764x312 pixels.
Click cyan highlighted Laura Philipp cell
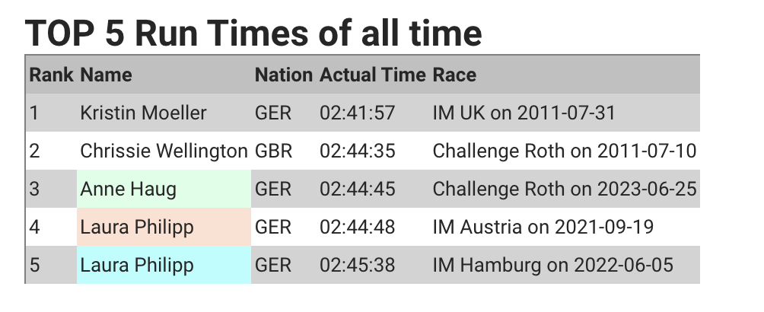pyautogui.click(x=164, y=265)
